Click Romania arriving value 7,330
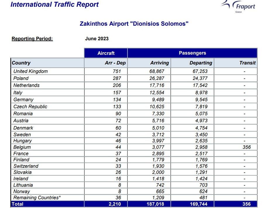The height and width of the screenshot is (208, 270). pyautogui.click(x=158, y=114)
